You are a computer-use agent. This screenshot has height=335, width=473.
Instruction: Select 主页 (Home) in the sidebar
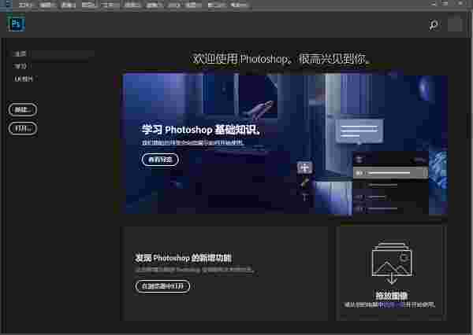(x=20, y=54)
